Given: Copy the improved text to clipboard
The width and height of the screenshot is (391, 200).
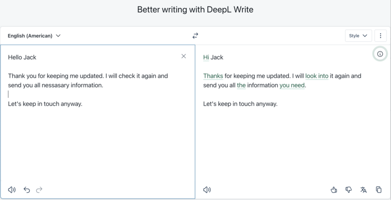Looking at the screenshot, I should [x=378, y=190].
